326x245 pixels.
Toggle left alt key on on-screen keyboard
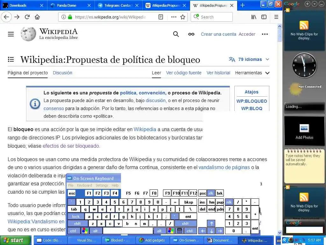point(96,231)
